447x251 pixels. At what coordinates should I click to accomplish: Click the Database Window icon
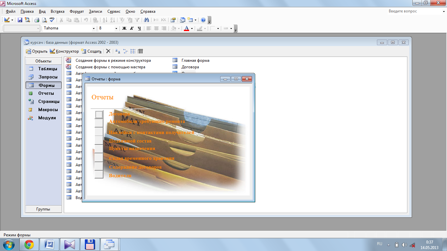[183, 20]
